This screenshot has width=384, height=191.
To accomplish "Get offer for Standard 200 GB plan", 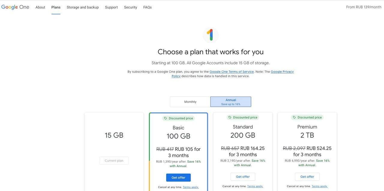I will point(243,177).
